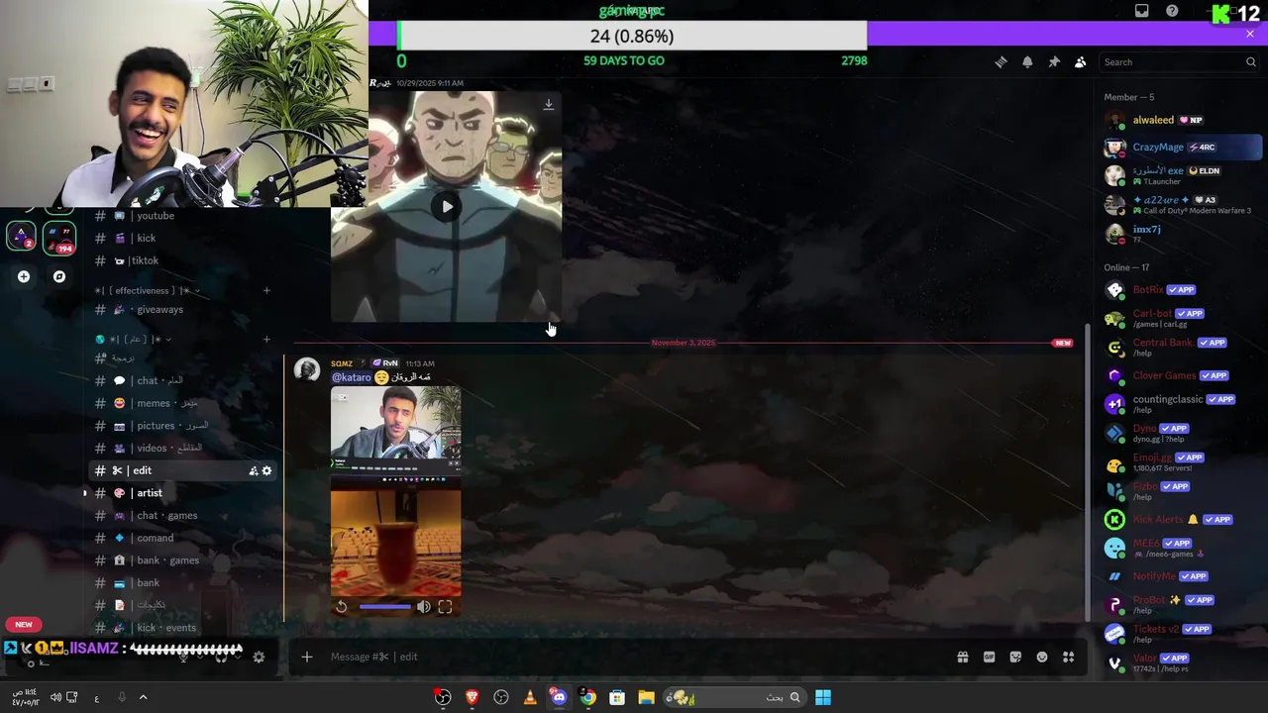This screenshot has width=1268, height=713.
Task: Click the Search field in Discord header
Action: 1179,61
